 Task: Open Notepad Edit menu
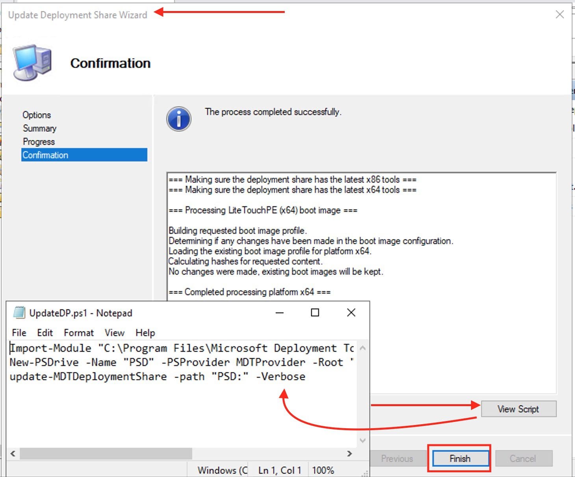pos(45,333)
